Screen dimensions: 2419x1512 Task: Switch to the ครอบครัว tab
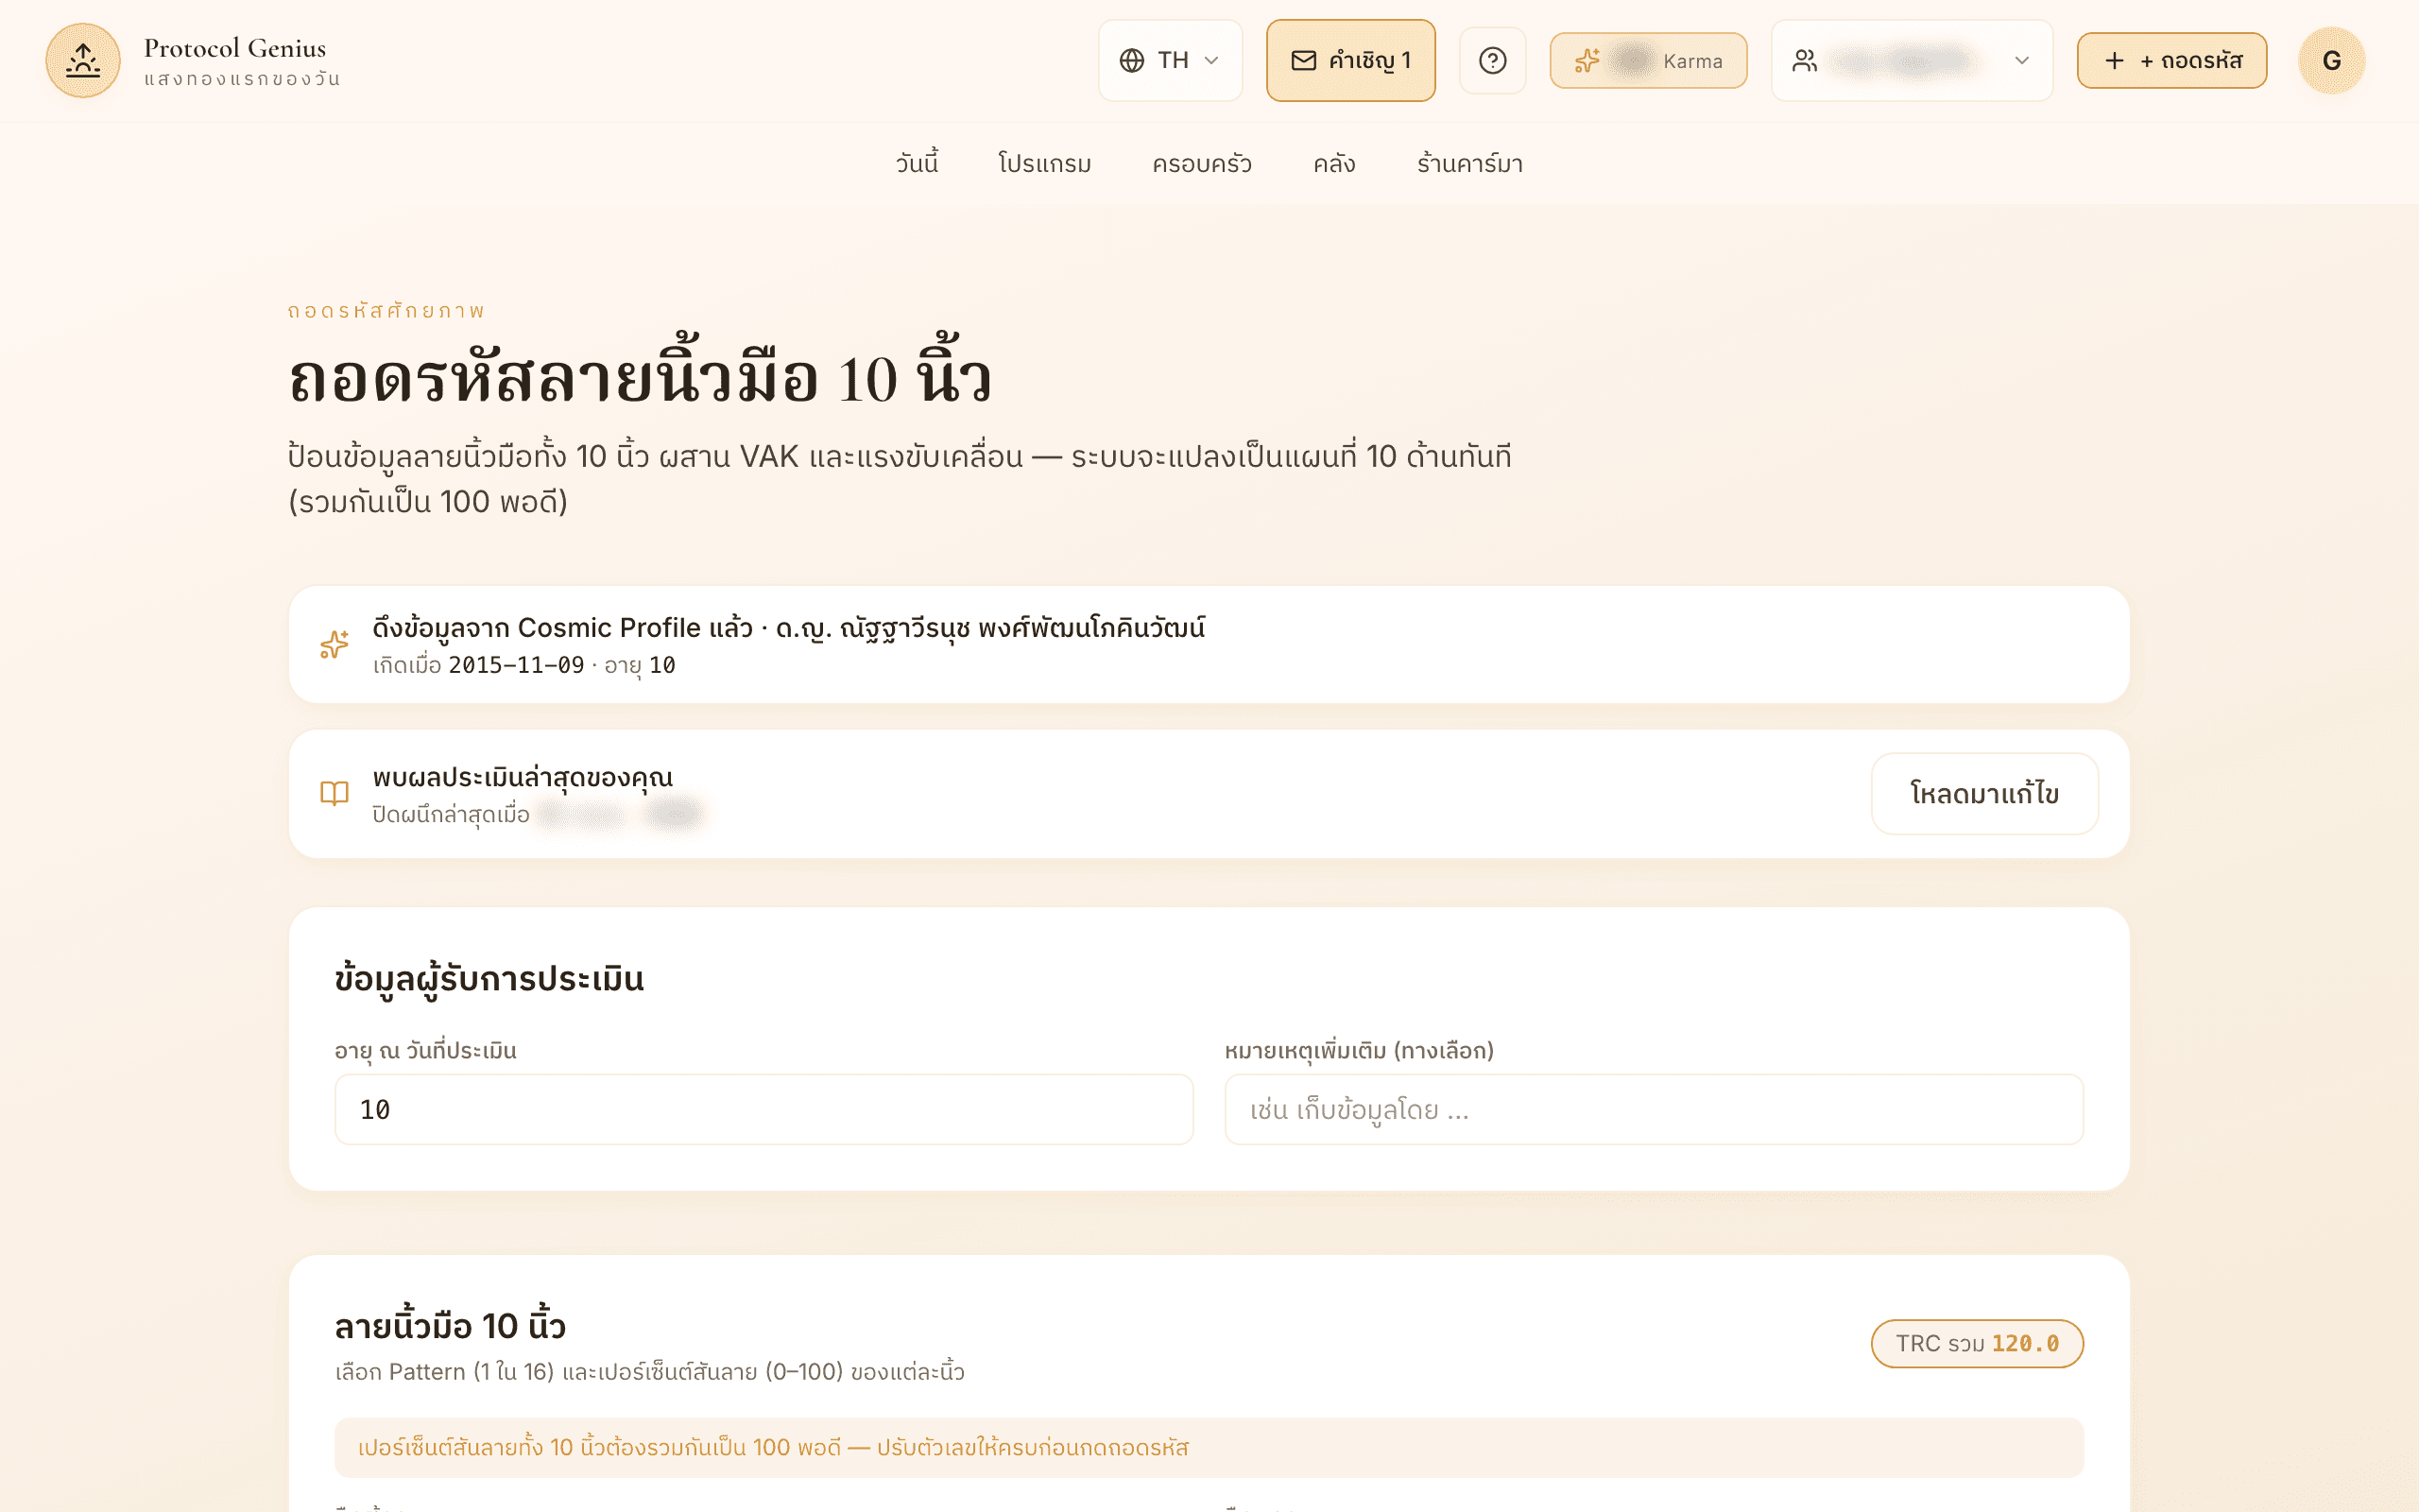pos(1202,163)
